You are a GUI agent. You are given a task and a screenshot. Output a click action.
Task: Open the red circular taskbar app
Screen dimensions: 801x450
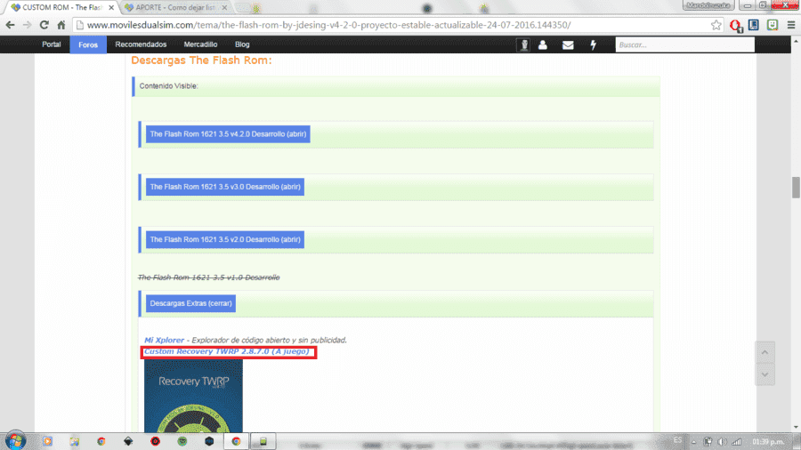155,441
